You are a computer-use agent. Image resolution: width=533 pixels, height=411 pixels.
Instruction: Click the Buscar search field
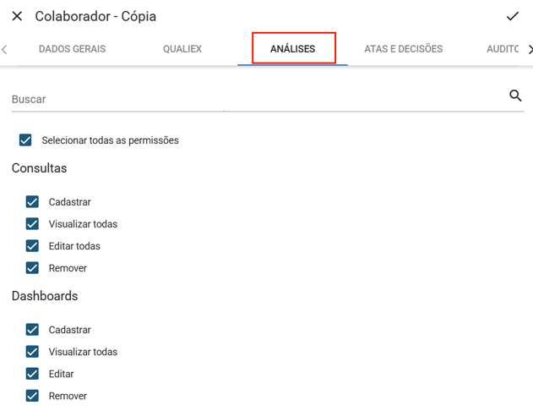click(x=253, y=99)
